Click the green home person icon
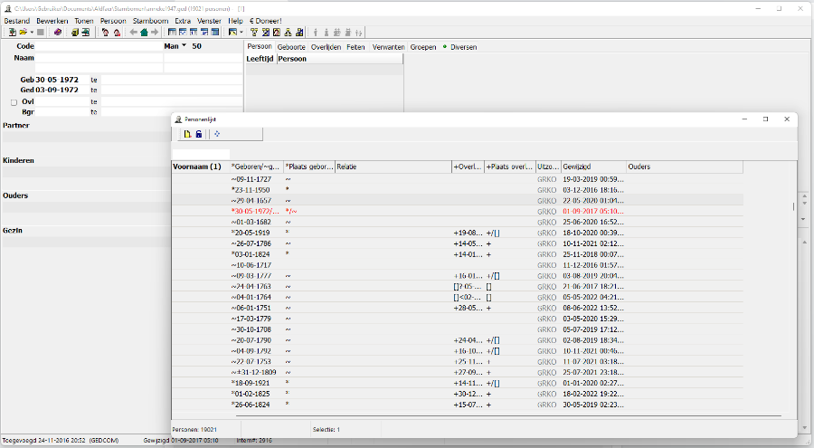This screenshot has width=814, height=448. [144, 33]
